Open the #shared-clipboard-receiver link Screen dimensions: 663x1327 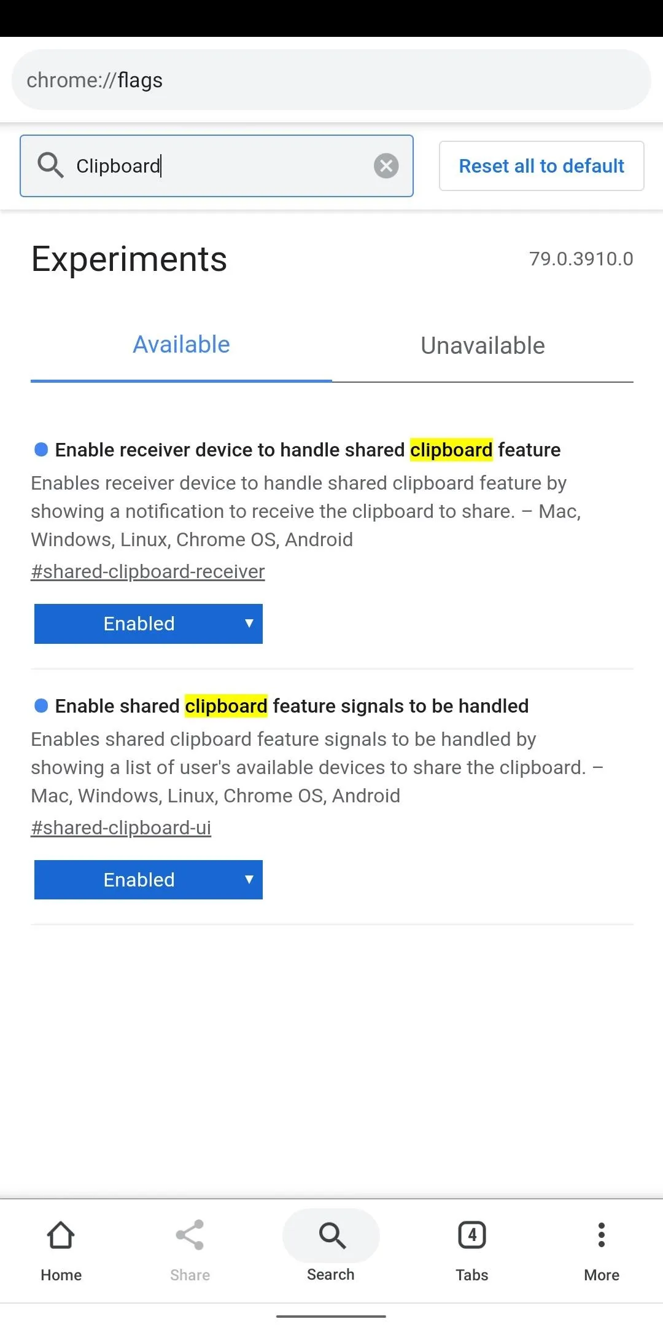pyautogui.click(x=148, y=571)
